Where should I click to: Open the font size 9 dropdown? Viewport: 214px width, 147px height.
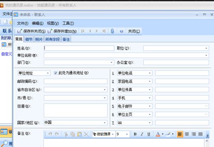tap(127, 134)
